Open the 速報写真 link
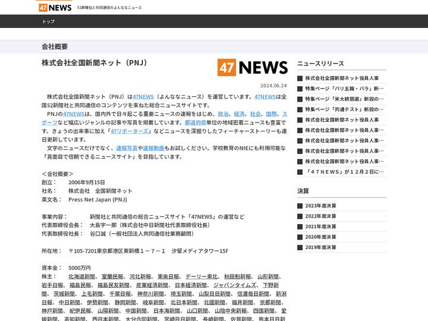The height and width of the screenshot is (321, 428). pyautogui.click(x=127, y=148)
